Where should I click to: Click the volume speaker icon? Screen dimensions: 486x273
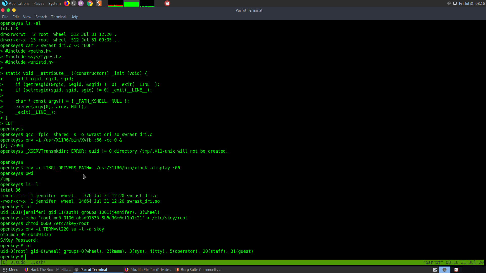[449, 3]
